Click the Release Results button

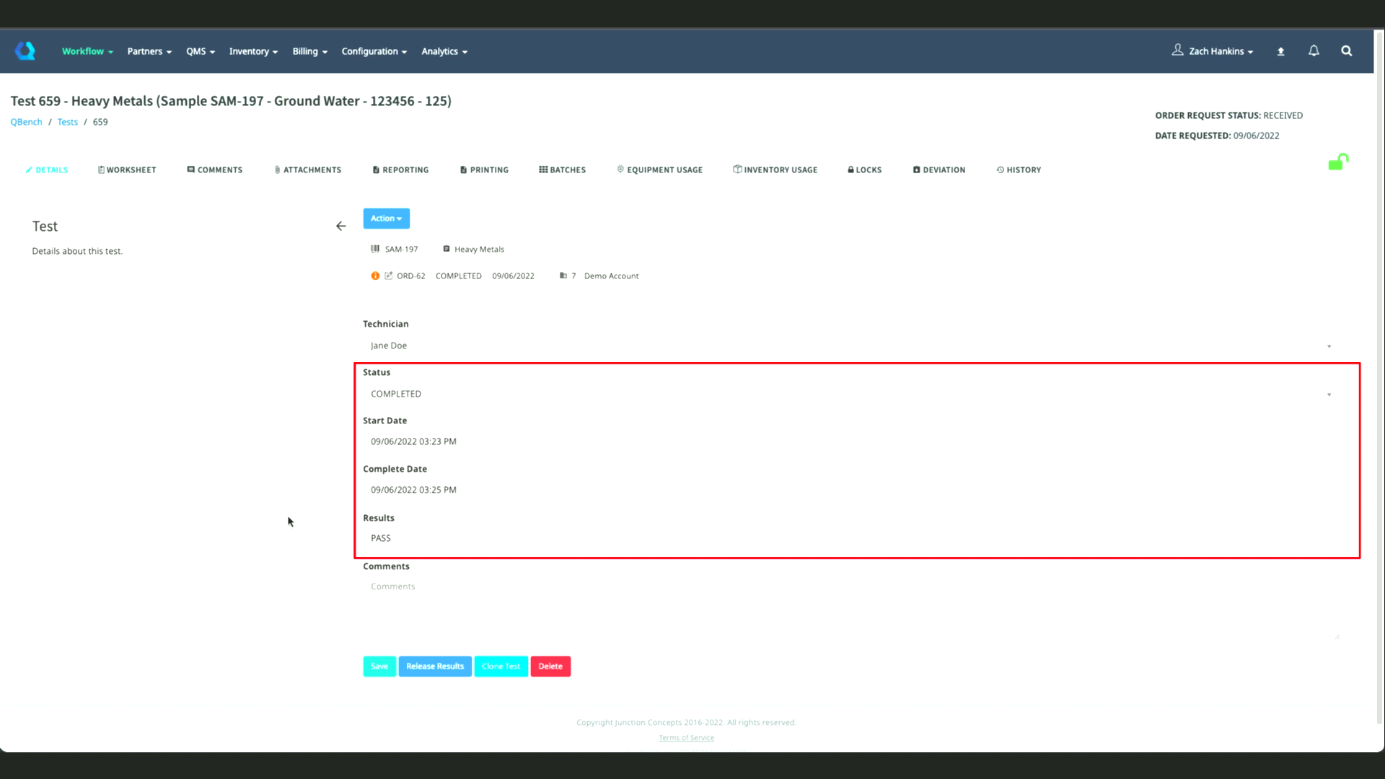(435, 666)
